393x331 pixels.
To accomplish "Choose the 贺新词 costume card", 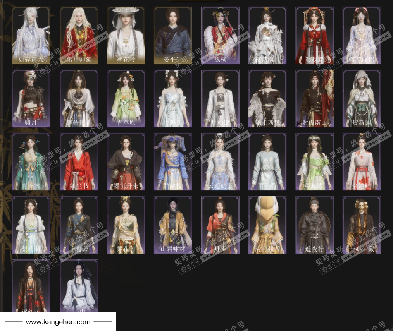I will click(362, 98).
